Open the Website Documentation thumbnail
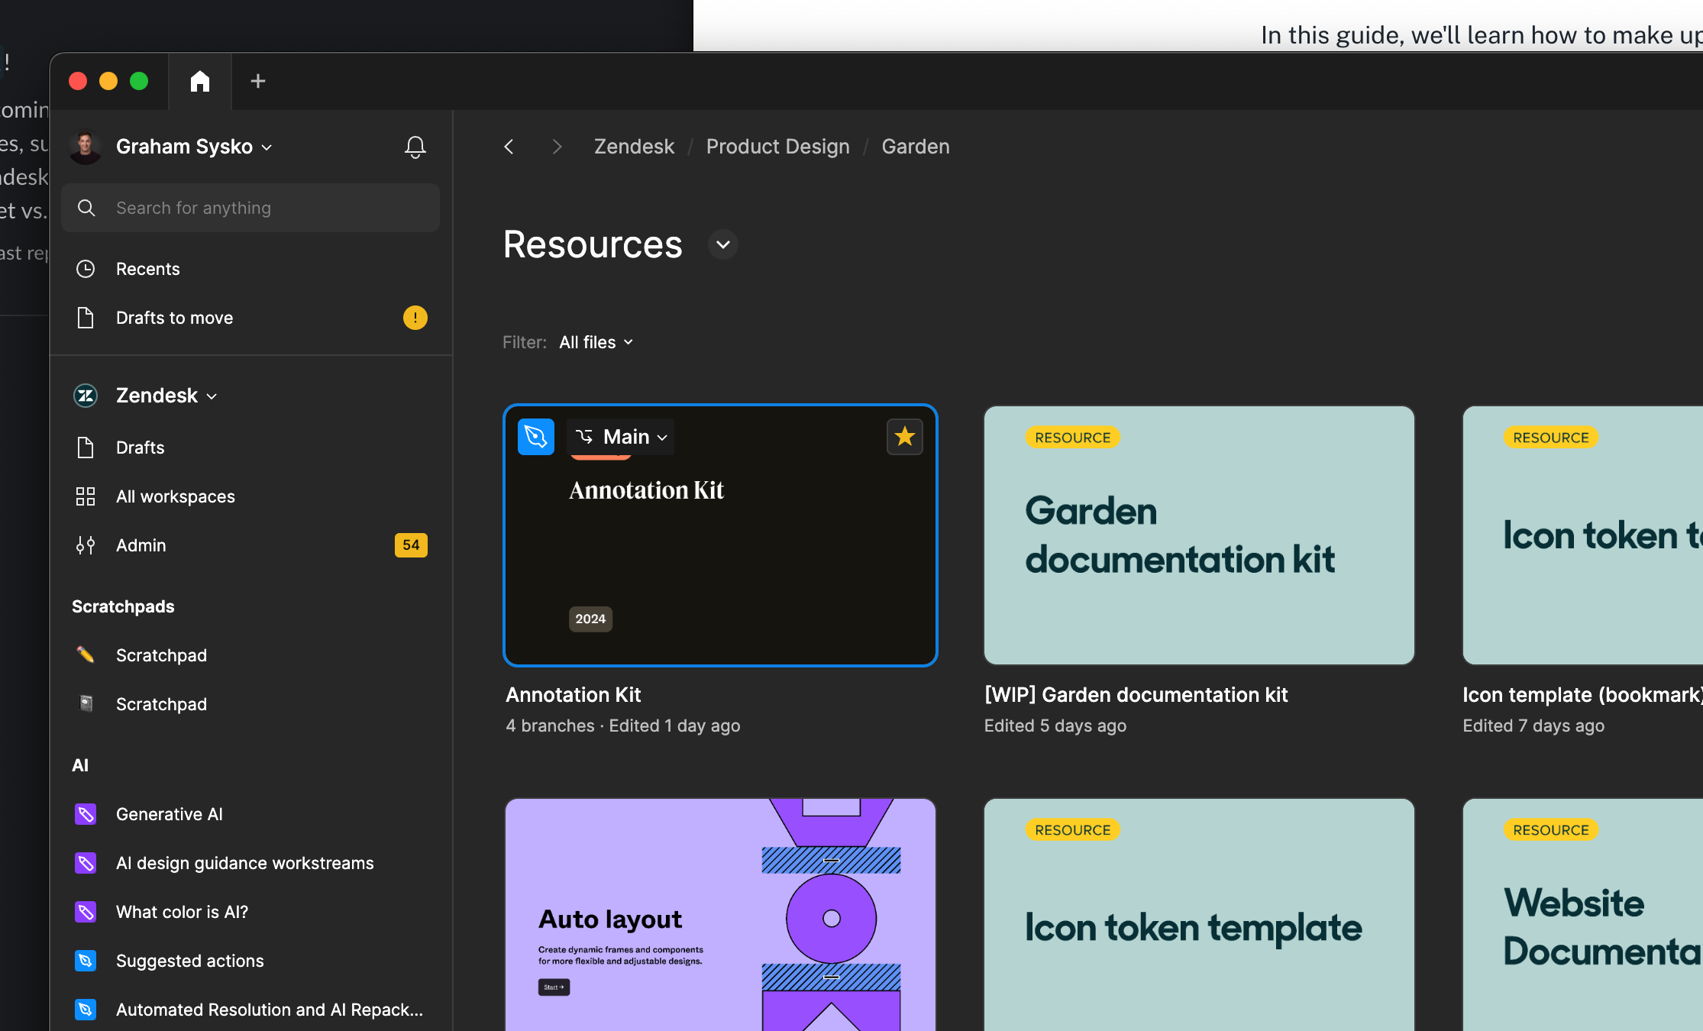The width and height of the screenshot is (1703, 1031). point(1582,914)
